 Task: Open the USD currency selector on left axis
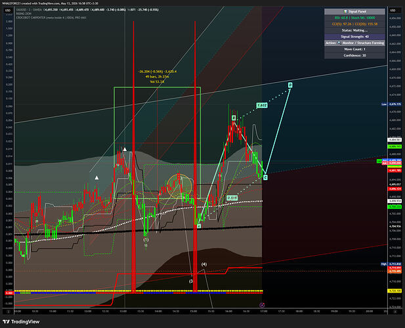(8, 11)
